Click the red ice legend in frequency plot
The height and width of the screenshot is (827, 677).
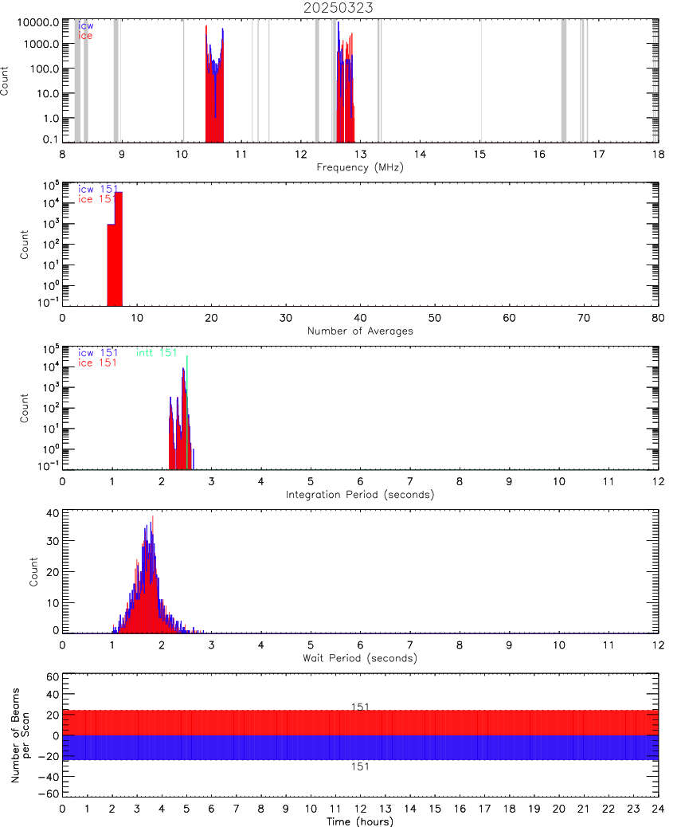tap(85, 35)
